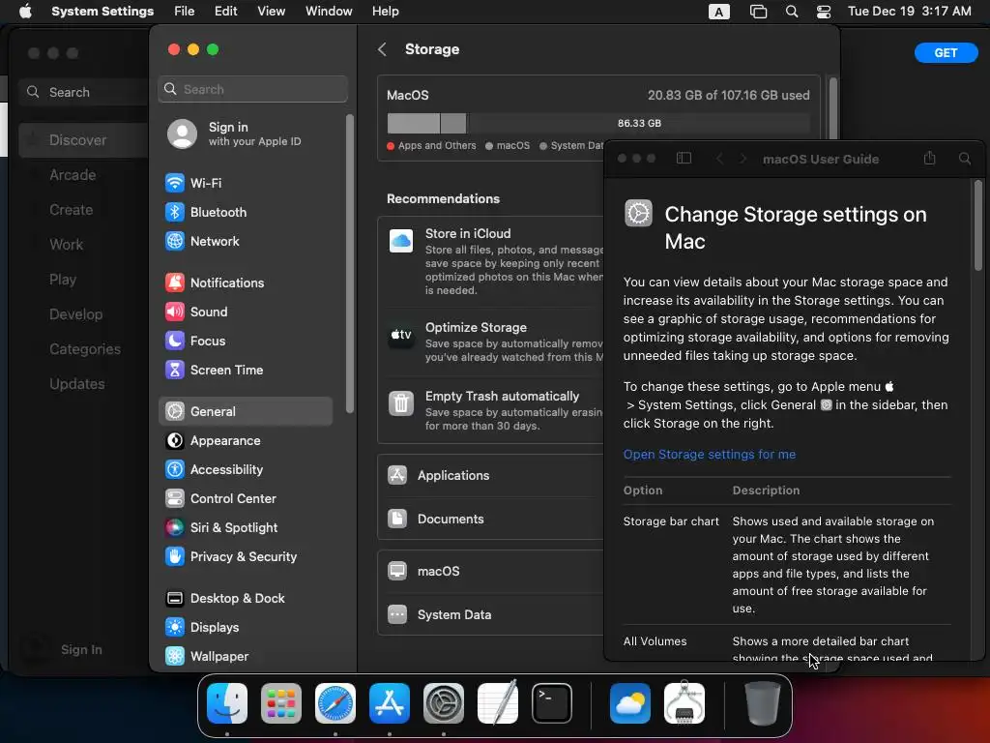Screen dimensions: 990x743
Task: Open the File menu
Action: tap(185, 12)
